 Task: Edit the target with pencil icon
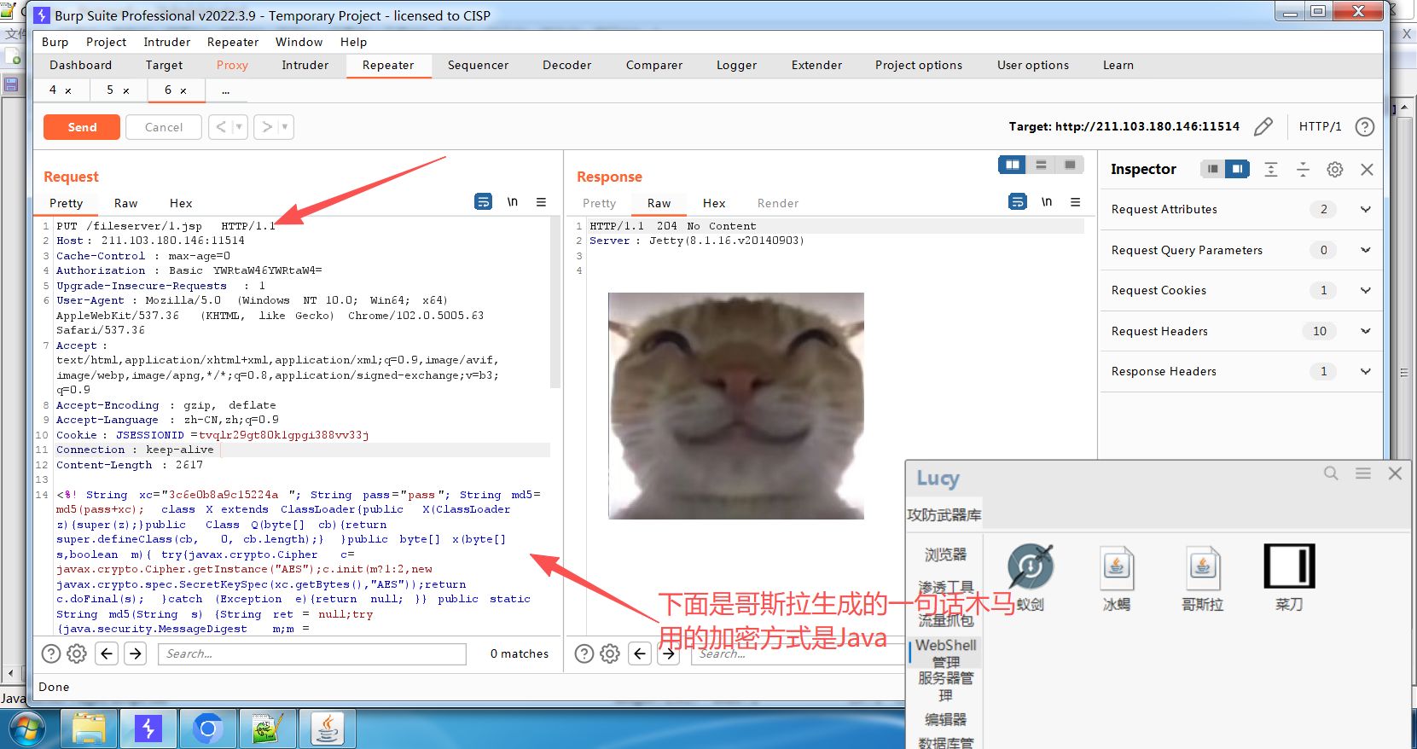(1263, 126)
